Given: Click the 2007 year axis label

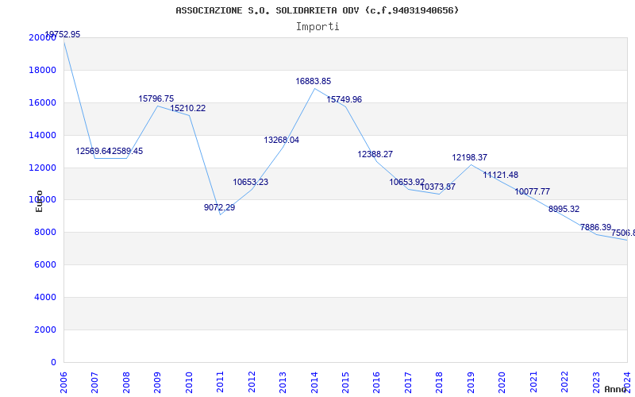Looking at the screenshot, I should [94, 383].
